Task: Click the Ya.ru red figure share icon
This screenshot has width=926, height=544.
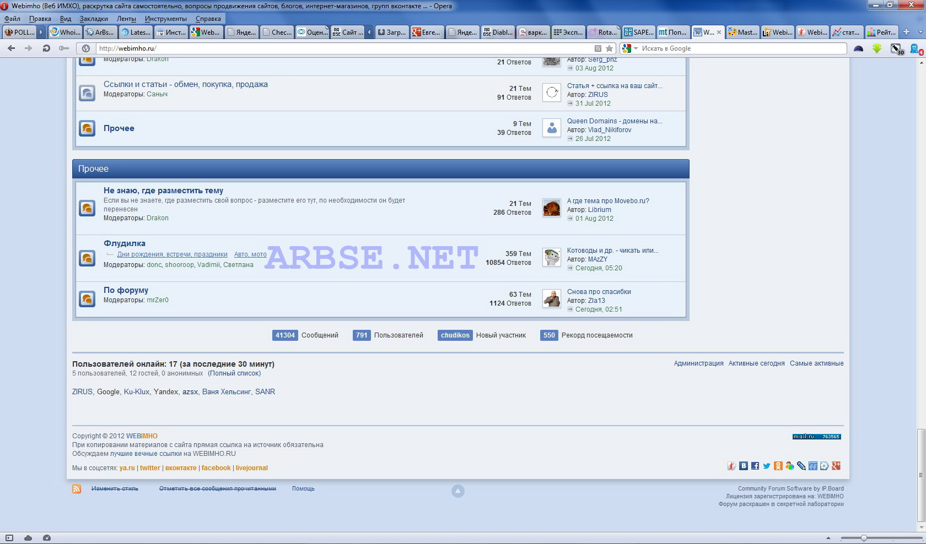Action: pyautogui.click(x=732, y=466)
